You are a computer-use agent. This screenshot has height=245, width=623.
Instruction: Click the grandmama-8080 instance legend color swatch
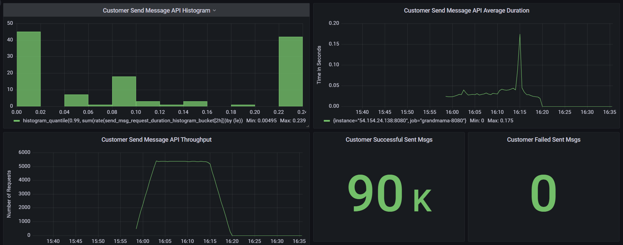[327, 121]
